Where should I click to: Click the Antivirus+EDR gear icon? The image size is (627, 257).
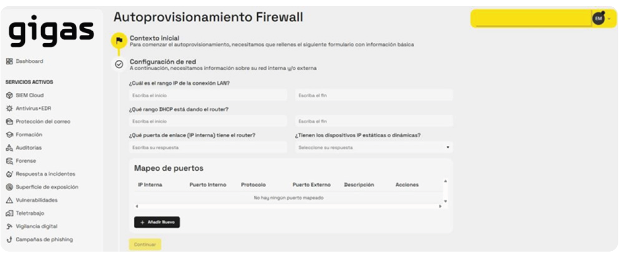tap(9, 109)
